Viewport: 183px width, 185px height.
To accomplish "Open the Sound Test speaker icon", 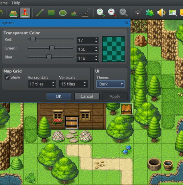I will (161, 13).
